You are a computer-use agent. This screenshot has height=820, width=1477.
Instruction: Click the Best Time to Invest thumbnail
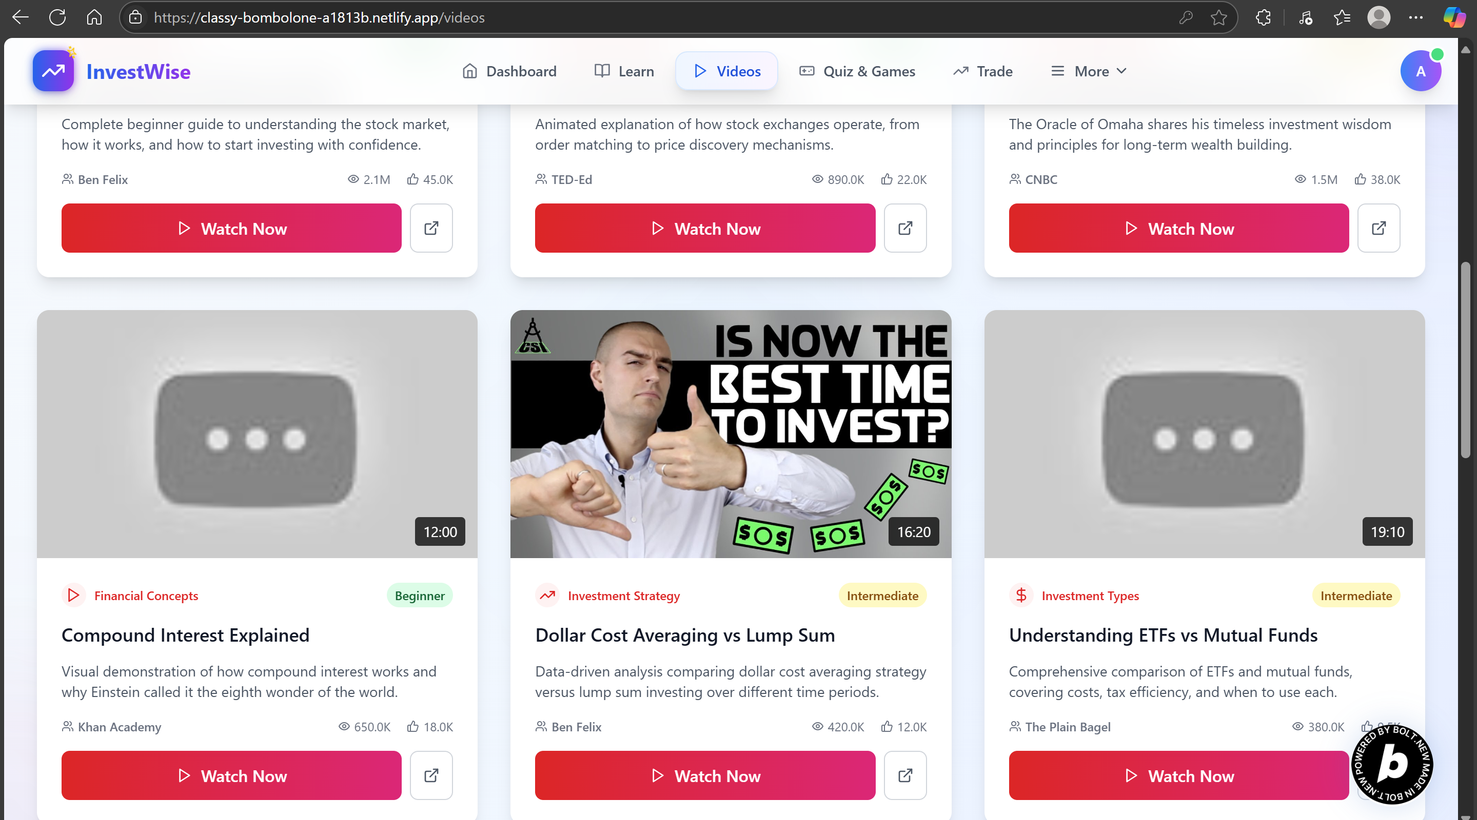tap(731, 434)
